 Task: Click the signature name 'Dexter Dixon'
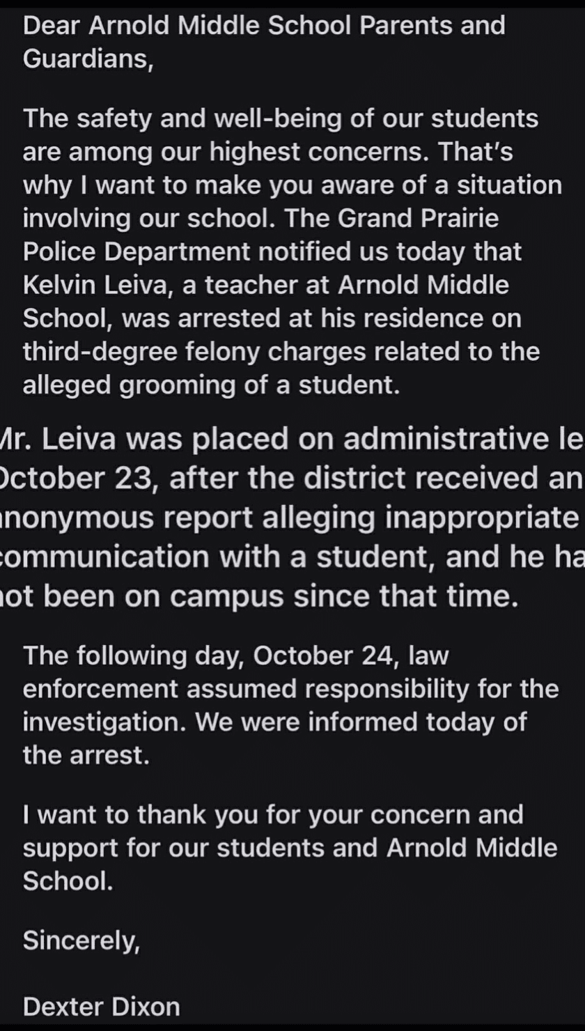(x=101, y=1007)
